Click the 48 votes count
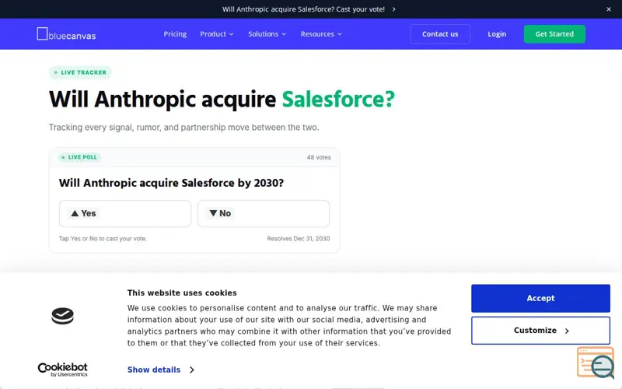This screenshot has height=389, width=622. point(319,157)
